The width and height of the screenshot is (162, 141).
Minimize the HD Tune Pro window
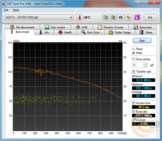(138, 3)
